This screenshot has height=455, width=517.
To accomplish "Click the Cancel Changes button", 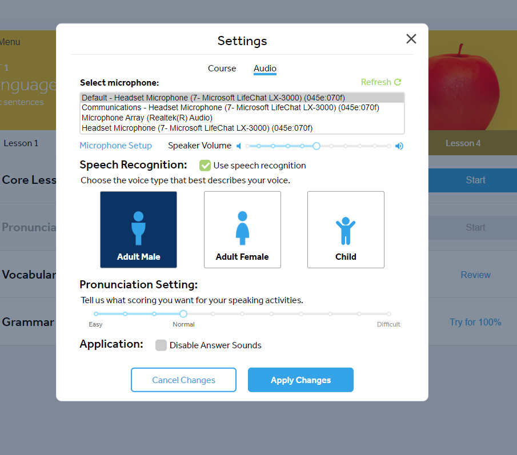I will coord(183,380).
